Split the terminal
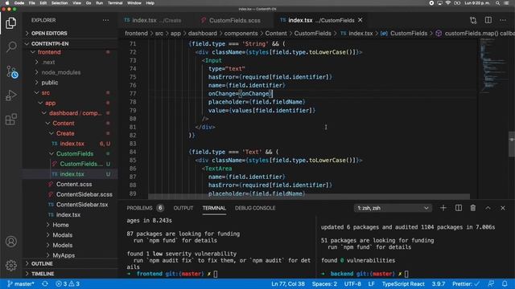This screenshot has width=515, height=289. click(459, 208)
